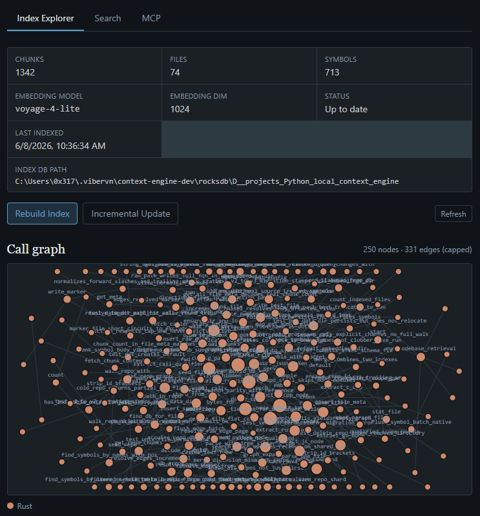The image size is (480, 516).
Task: Click the 250 nodes 331 edges summary
Action: (x=417, y=250)
